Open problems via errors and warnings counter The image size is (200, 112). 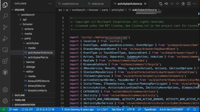[x=45, y=109]
